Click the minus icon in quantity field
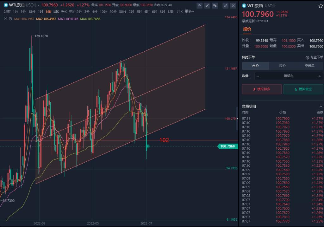This screenshot has height=227, width=324. click(x=258, y=76)
